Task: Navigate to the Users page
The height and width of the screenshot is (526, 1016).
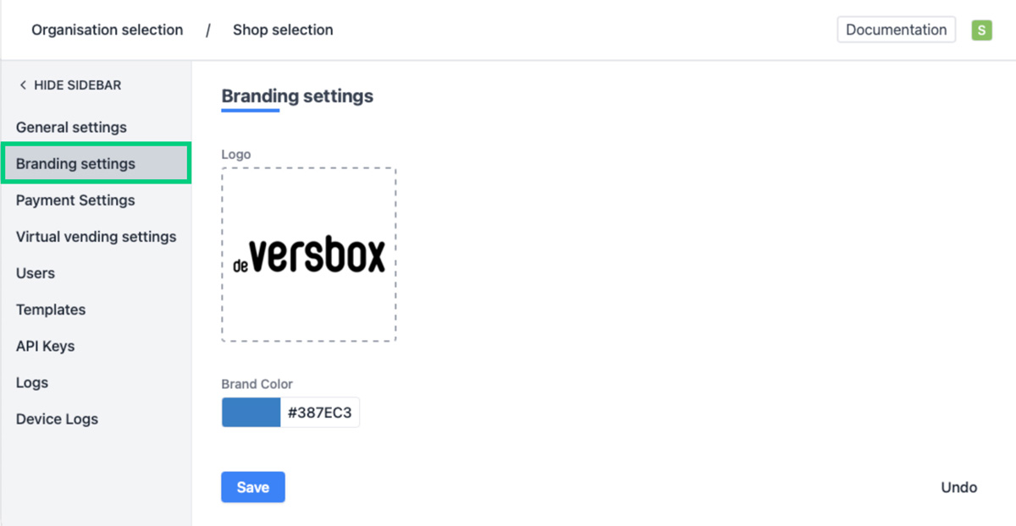Action: click(36, 273)
